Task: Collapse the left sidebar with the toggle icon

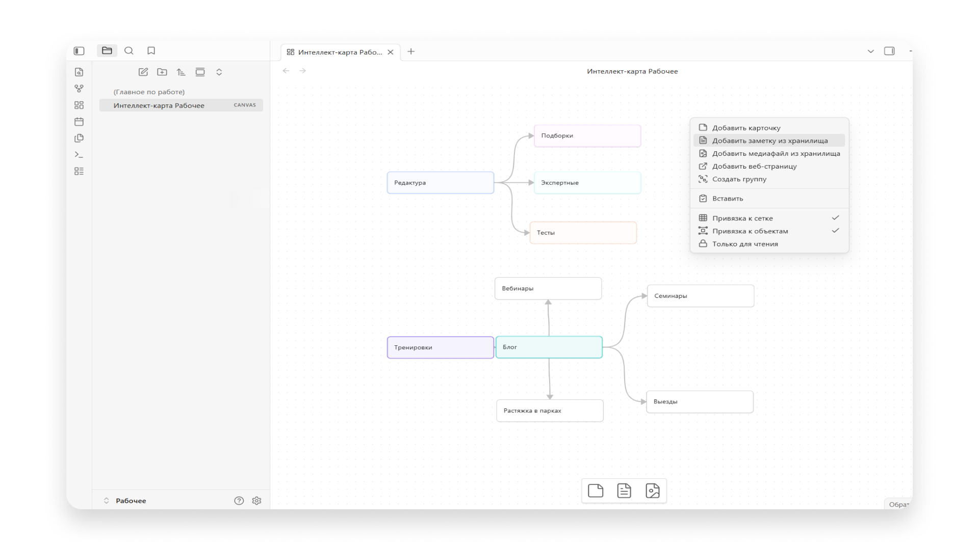Action: [79, 51]
